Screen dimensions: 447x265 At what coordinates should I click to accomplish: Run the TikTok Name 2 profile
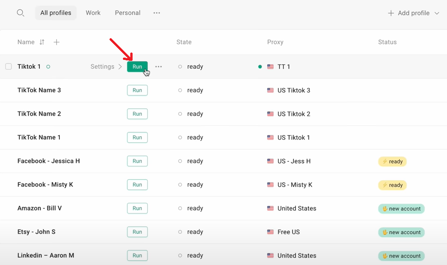tap(137, 114)
